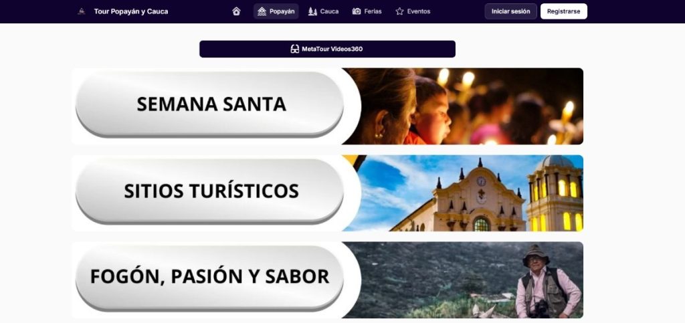Click the Cauca trees icon
The image size is (685, 323).
[312, 11]
